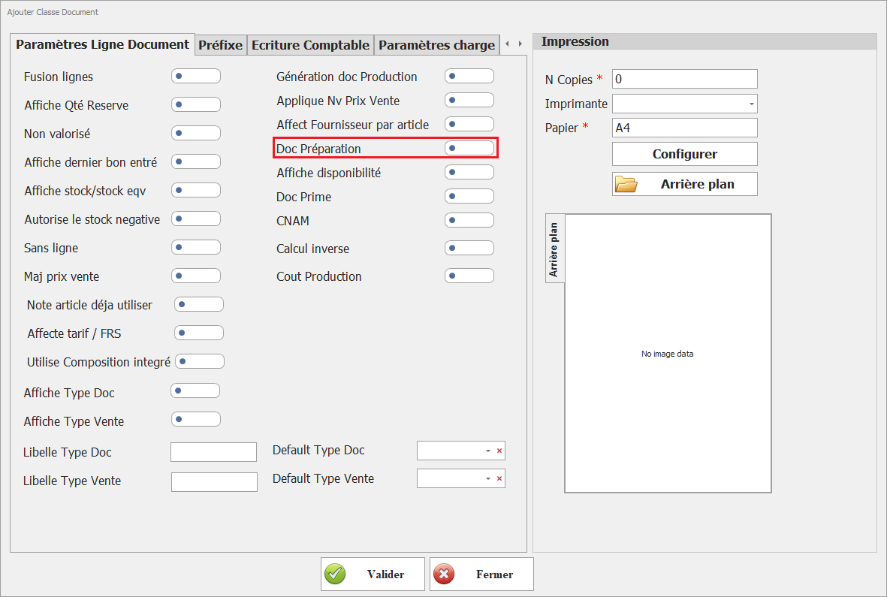Image resolution: width=887 pixels, height=597 pixels.
Task: Click the Libelle Type Doc field
Action: (214, 452)
